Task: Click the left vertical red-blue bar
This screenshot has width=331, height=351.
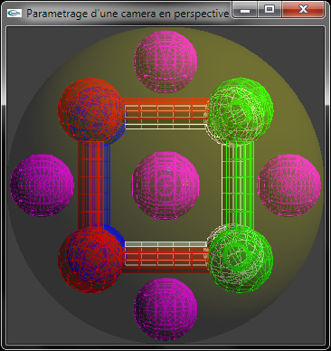Action: click(x=94, y=185)
